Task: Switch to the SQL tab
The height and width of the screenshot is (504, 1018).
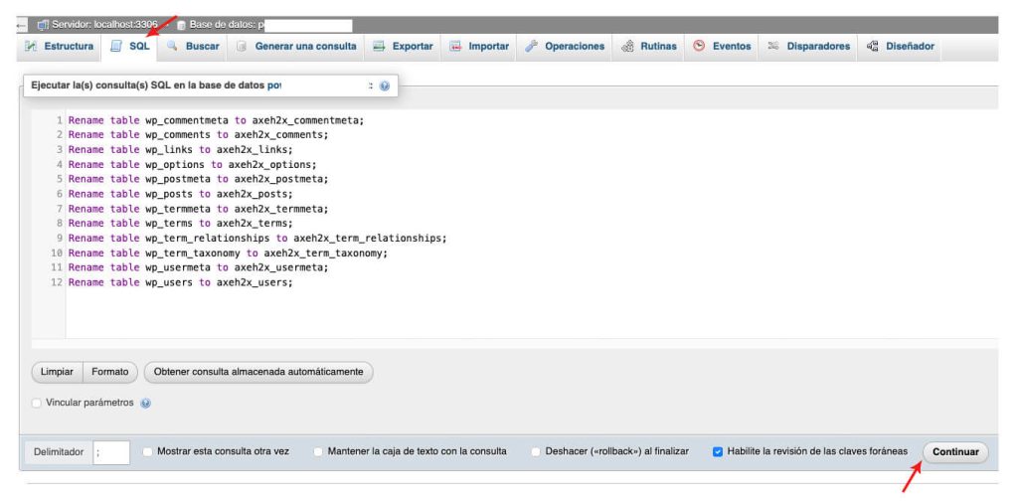Action: pyautogui.click(x=129, y=47)
